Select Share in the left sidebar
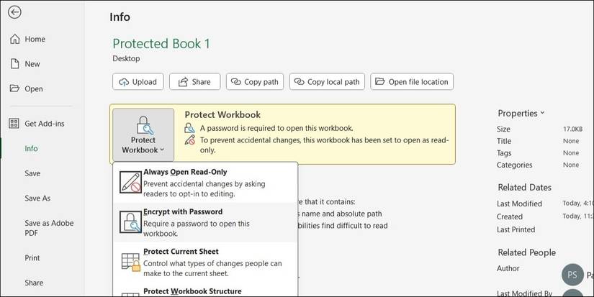The width and height of the screenshot is (594, 297). click(x=34, y=283)
